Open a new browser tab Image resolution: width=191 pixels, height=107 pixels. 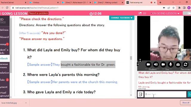(x=160, y=2)
